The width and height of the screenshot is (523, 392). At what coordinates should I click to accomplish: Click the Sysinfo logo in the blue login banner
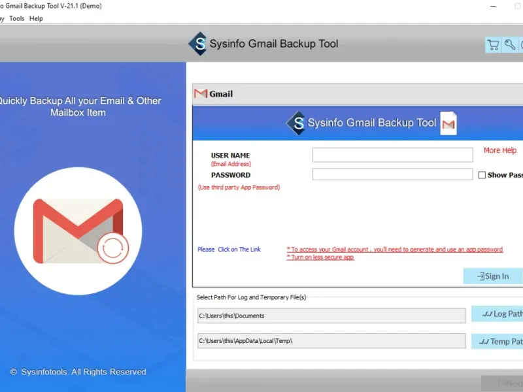296,123
